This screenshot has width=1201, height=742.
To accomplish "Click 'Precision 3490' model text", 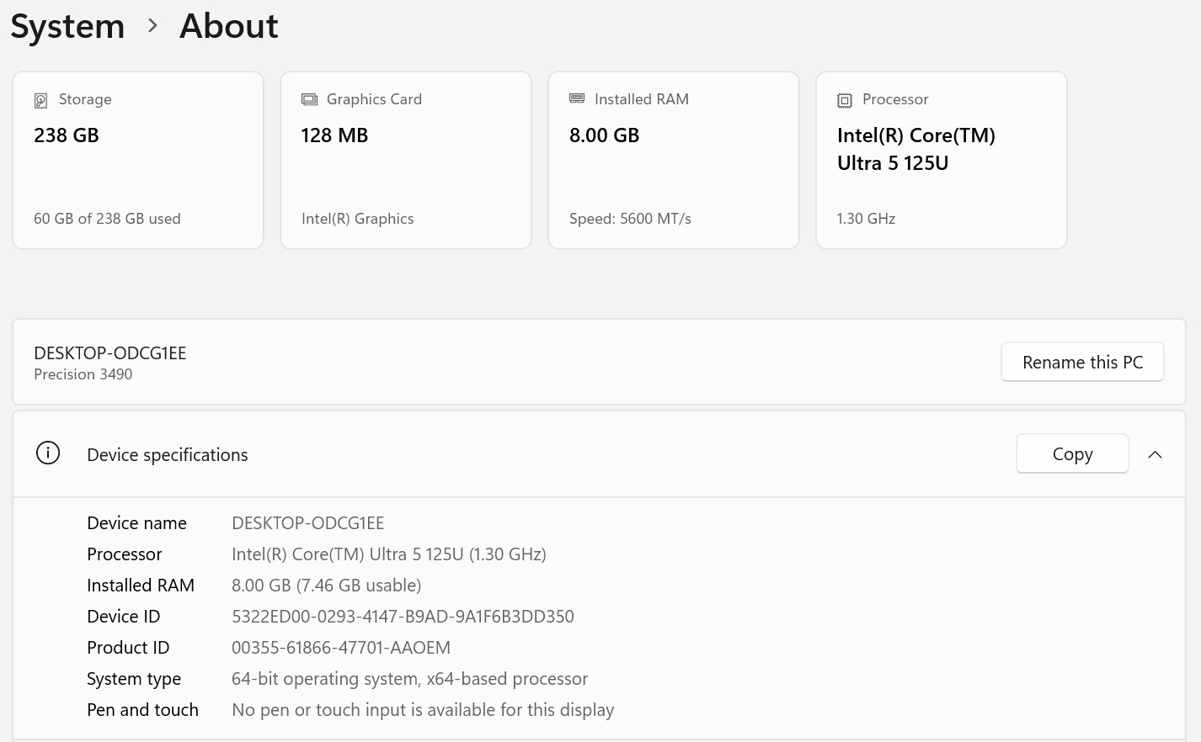I will (x=83, y=374).
